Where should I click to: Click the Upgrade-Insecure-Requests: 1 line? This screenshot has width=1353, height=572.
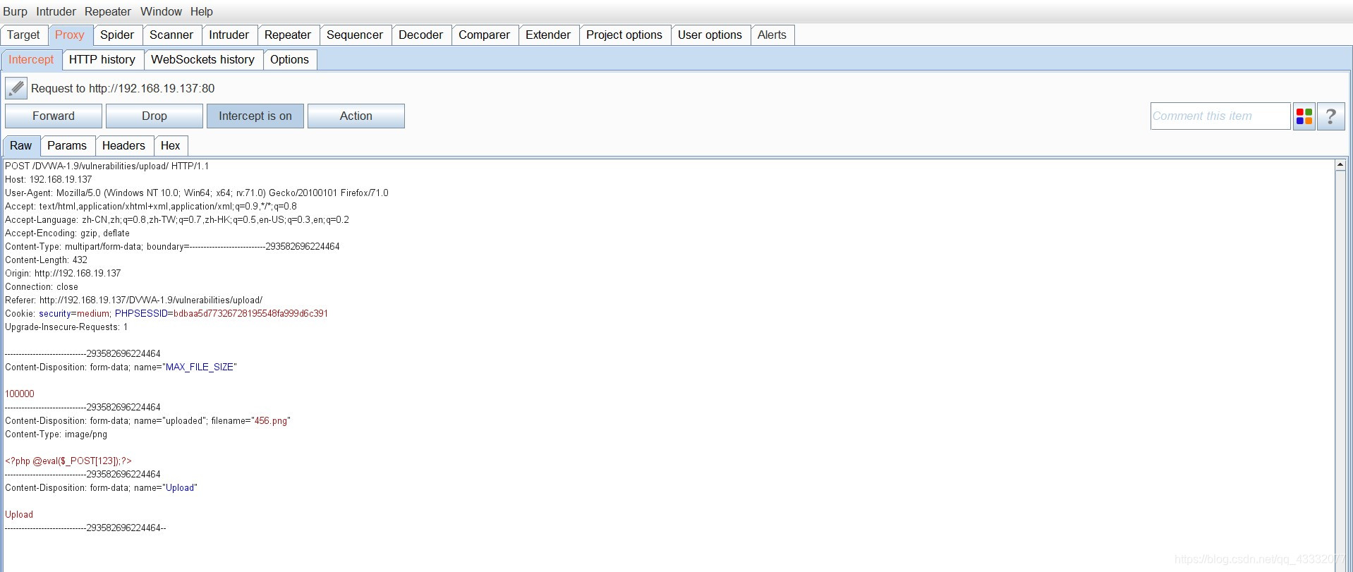coord(66,327)
